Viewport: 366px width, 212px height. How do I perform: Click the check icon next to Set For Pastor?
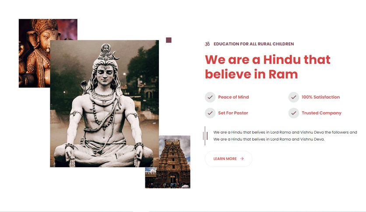(210, 113)
